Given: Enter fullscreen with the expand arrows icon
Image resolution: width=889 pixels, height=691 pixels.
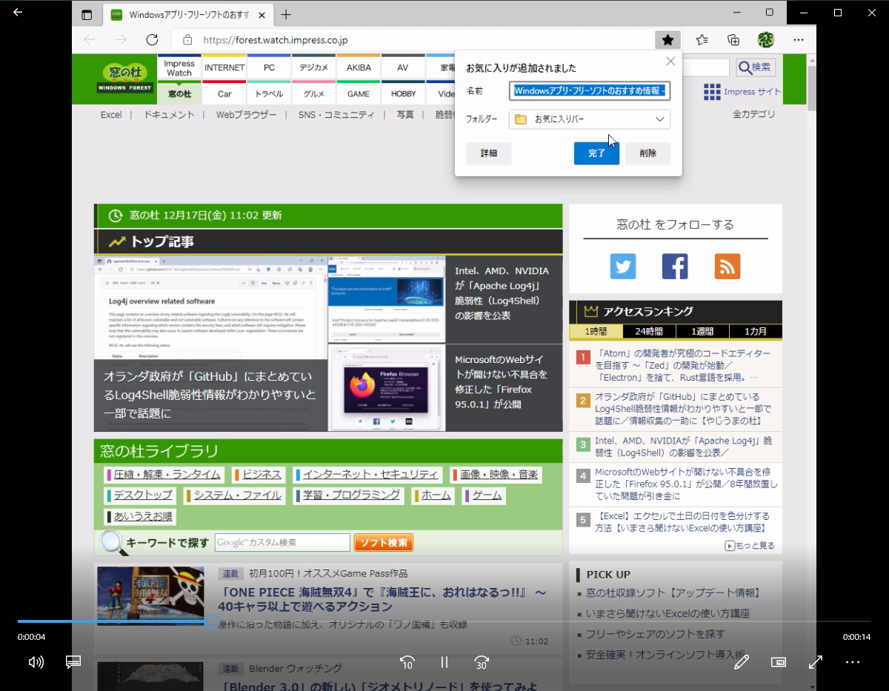Looking at the screenshot, I should click(815, 662).
